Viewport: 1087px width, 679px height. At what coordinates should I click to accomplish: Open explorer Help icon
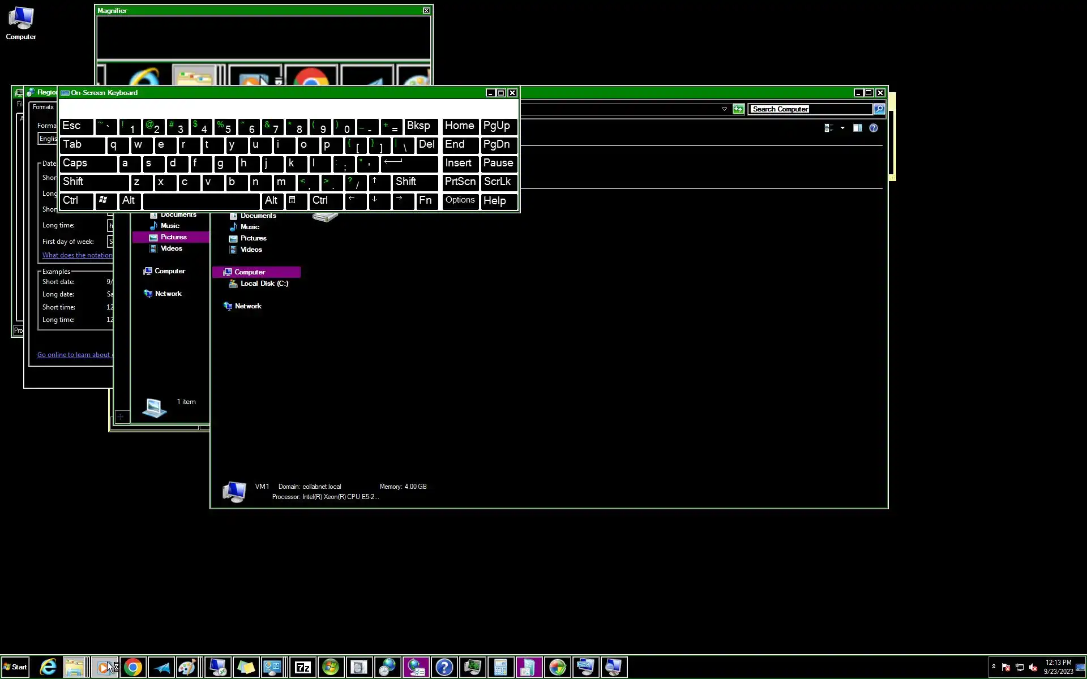coord(874,128)
